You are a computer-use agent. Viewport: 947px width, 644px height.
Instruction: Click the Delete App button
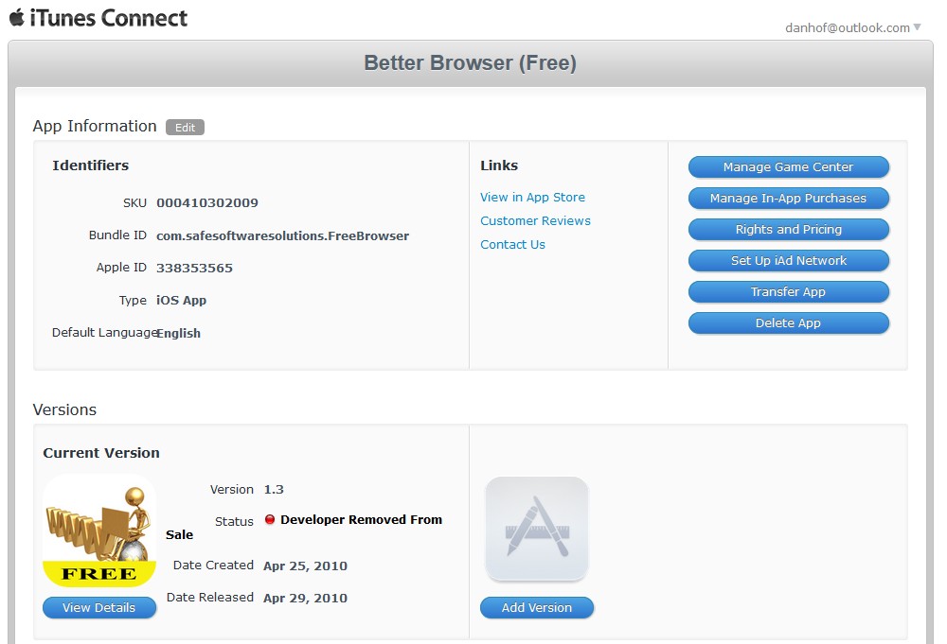788,323
